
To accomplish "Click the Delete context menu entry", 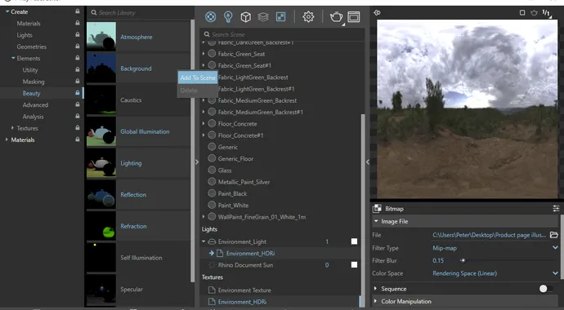I will (x=198, y=91).
